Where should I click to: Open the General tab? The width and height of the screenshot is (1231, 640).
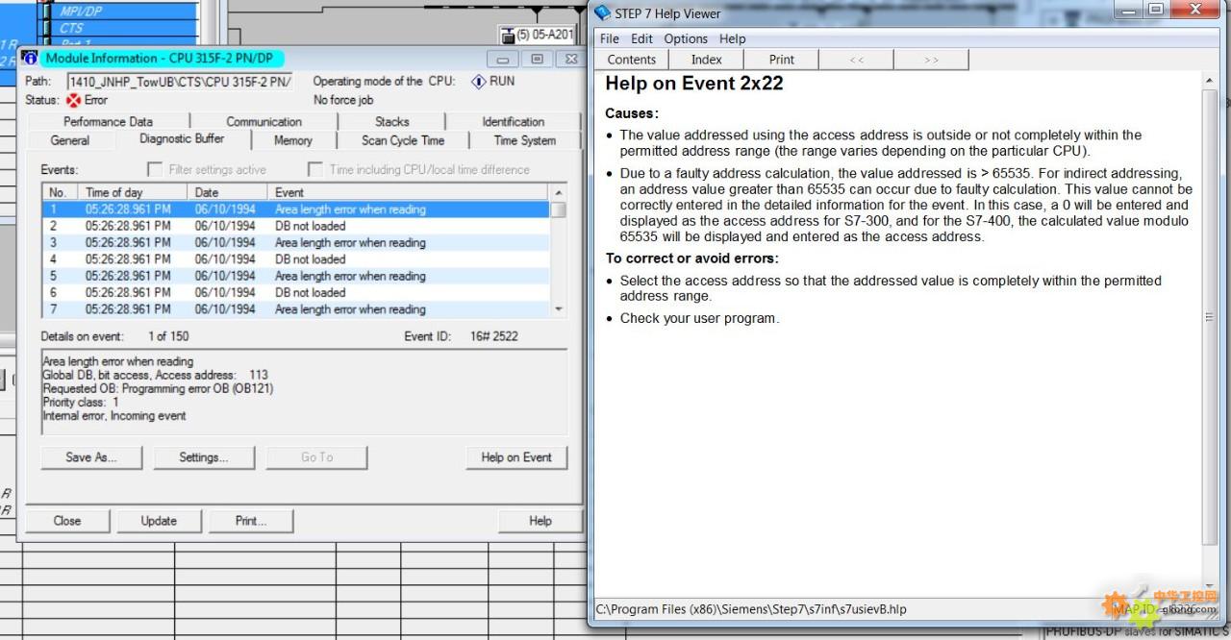(x=69, y=140)
